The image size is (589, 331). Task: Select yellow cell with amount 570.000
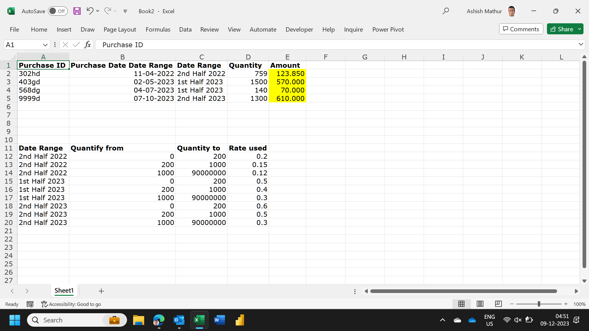pyautogui.click(x=287, y=82)
